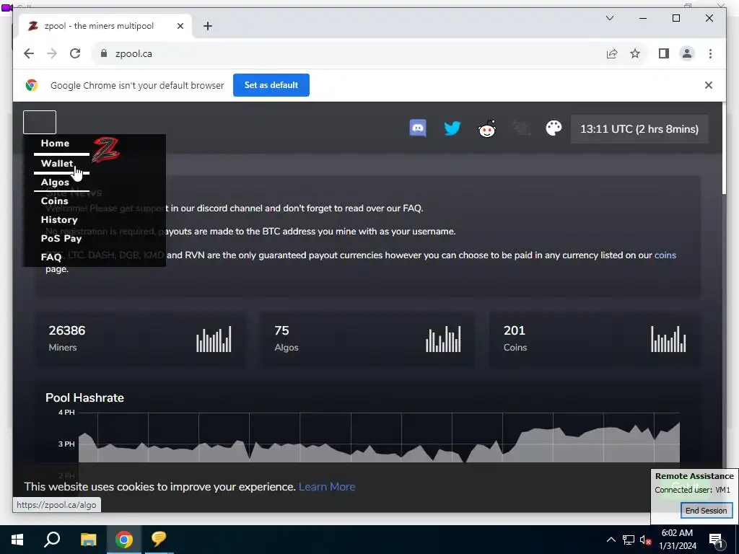Open taskbar search magnifier
Viewport: 739px width, 554px height.
click(x=52, y=540)
